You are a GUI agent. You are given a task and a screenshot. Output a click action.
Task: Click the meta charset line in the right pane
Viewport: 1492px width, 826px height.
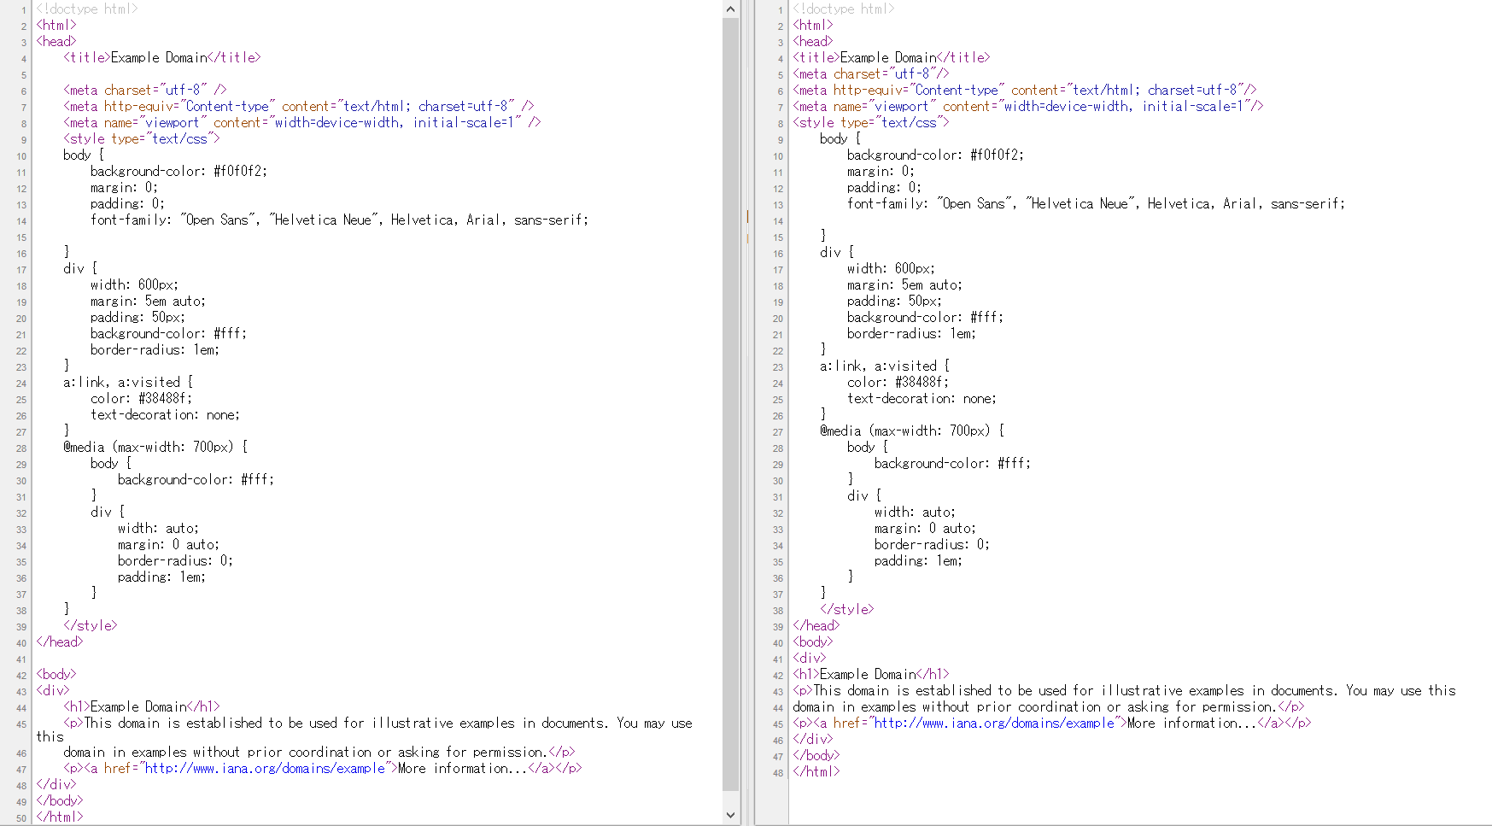pyautogui.click(x=871, y=74)
